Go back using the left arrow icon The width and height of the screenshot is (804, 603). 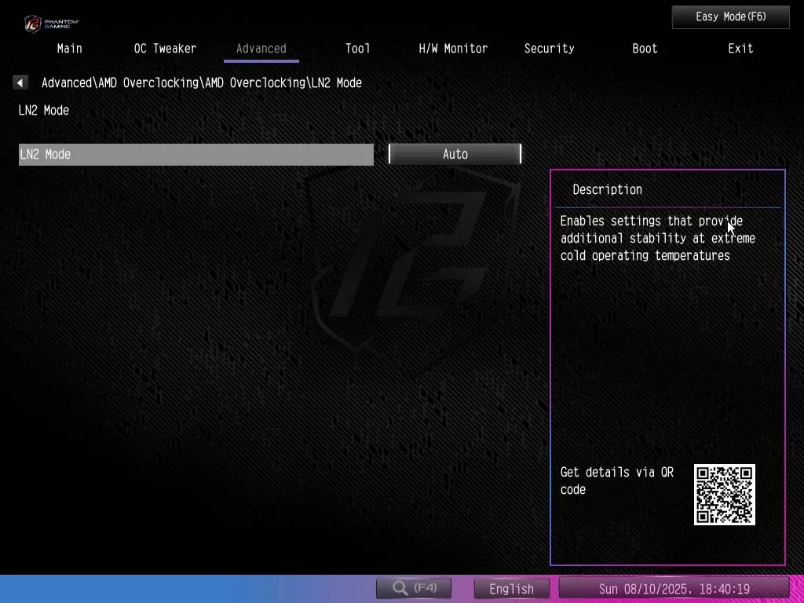[x=20, y=82]
